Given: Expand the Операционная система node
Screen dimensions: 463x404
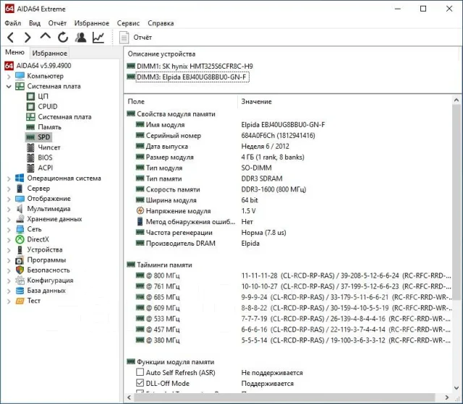Looking at the screenshot, I should click(x=9, y=179).
